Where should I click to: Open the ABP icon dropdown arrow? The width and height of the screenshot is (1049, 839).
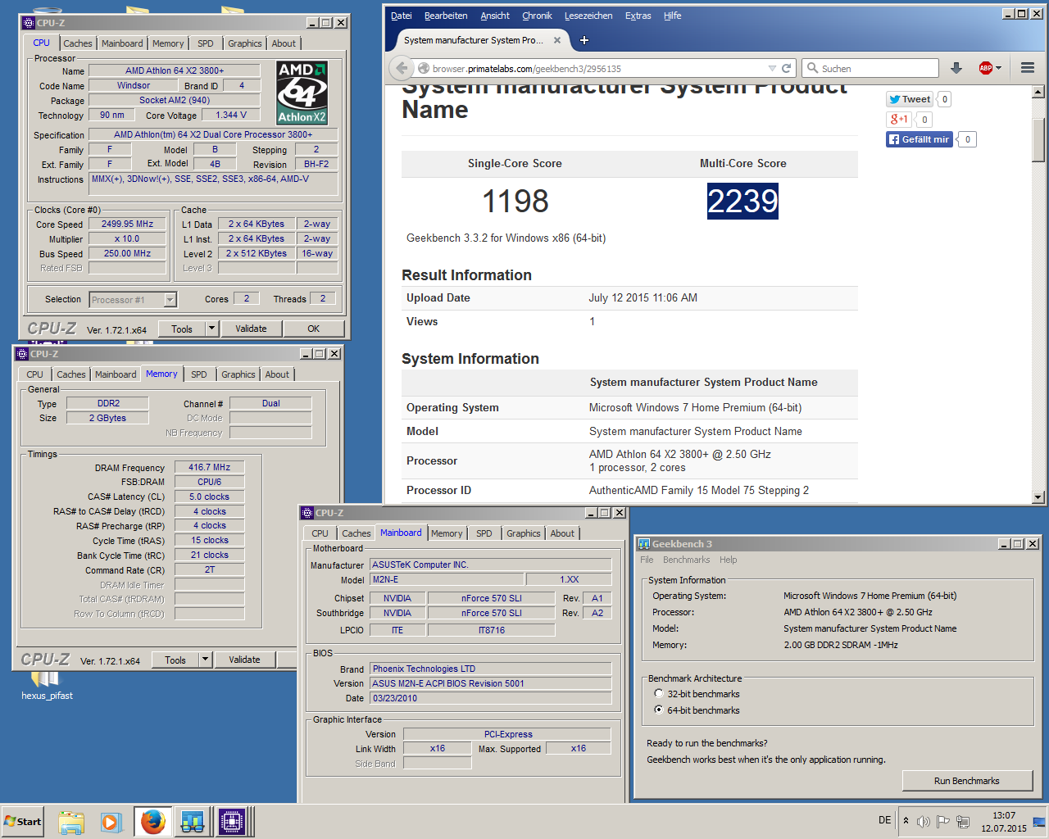tap(998, 69)
